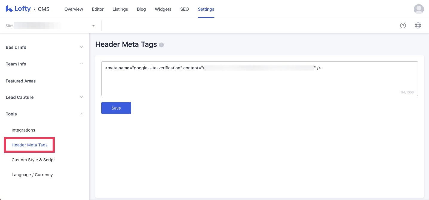429x200 pixels.
Task: Go to the Listings tab
Action: click(120, 9)
